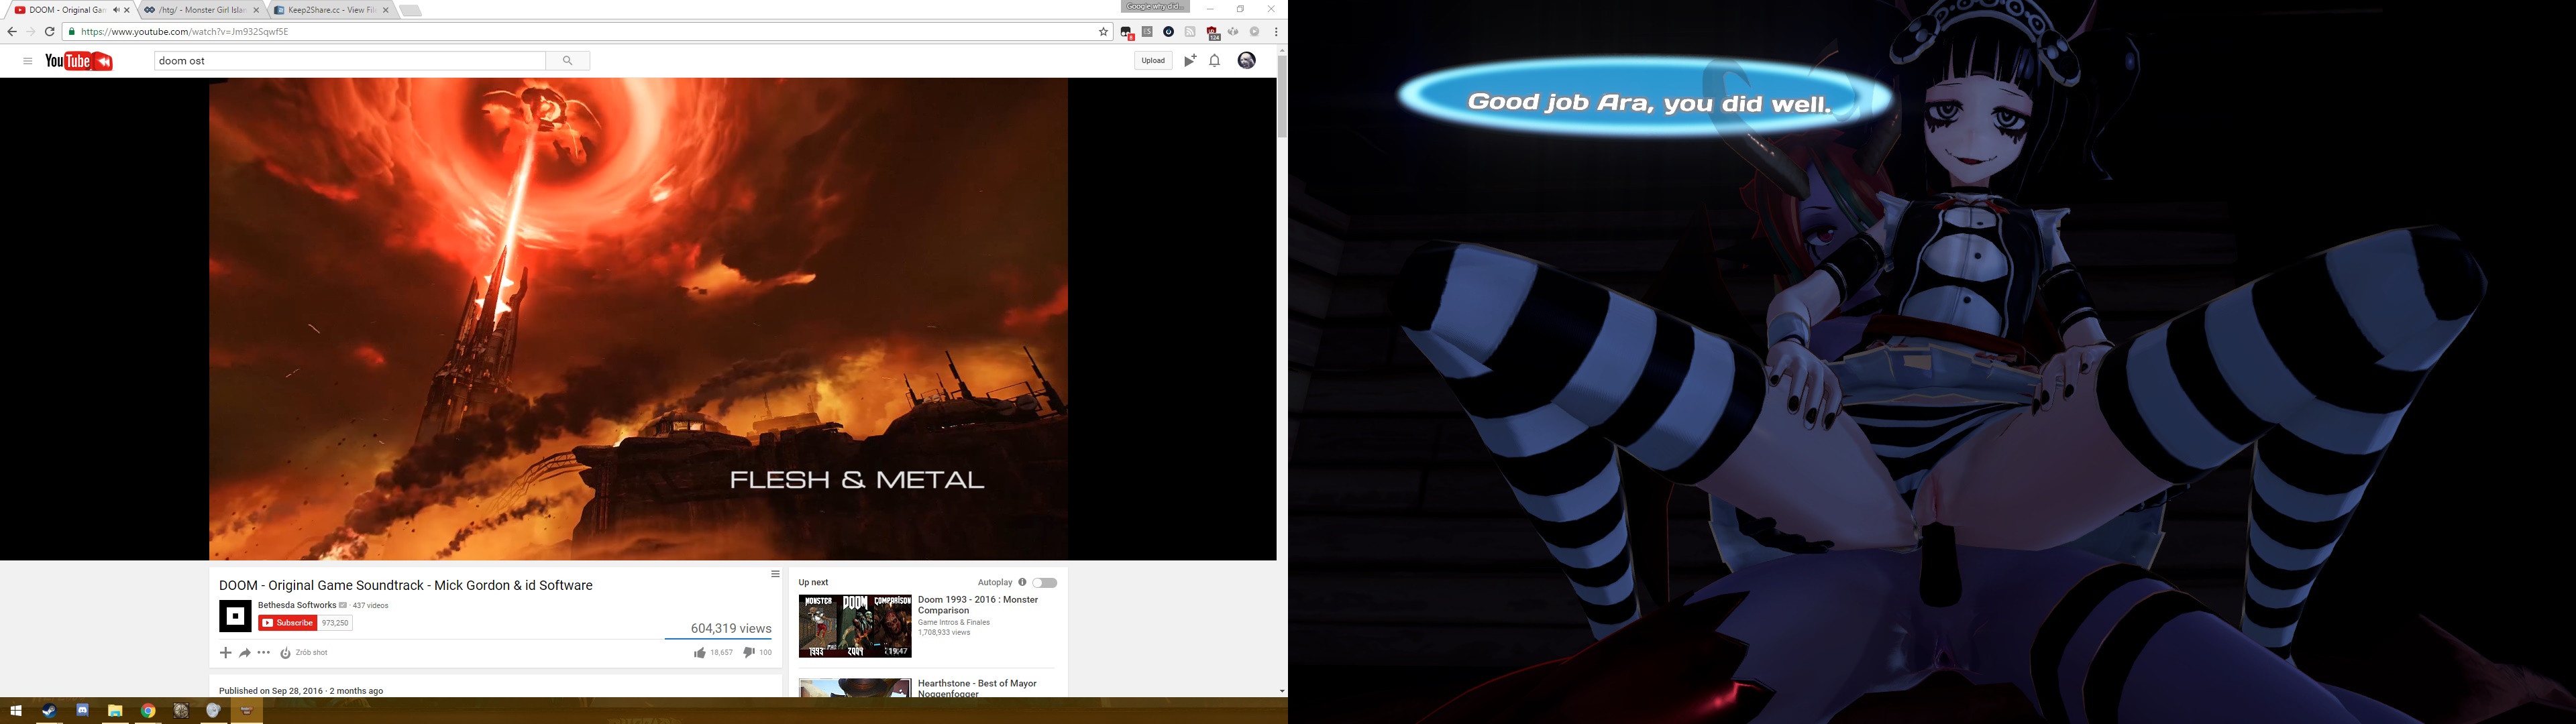This screenshot has height=724, width=2576.
Task: Click the DOOM video player area
Action: [638, 319]
